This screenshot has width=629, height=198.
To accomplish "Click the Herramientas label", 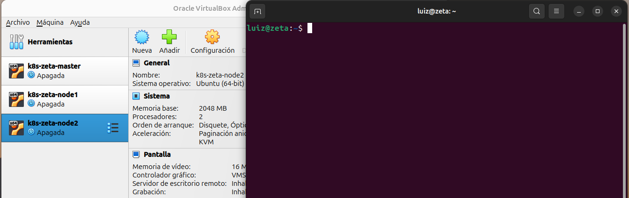I will (50, 42).
